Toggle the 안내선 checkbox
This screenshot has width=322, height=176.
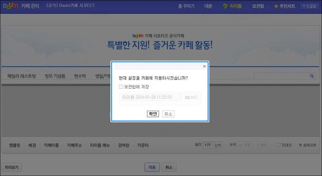[278, 145]
